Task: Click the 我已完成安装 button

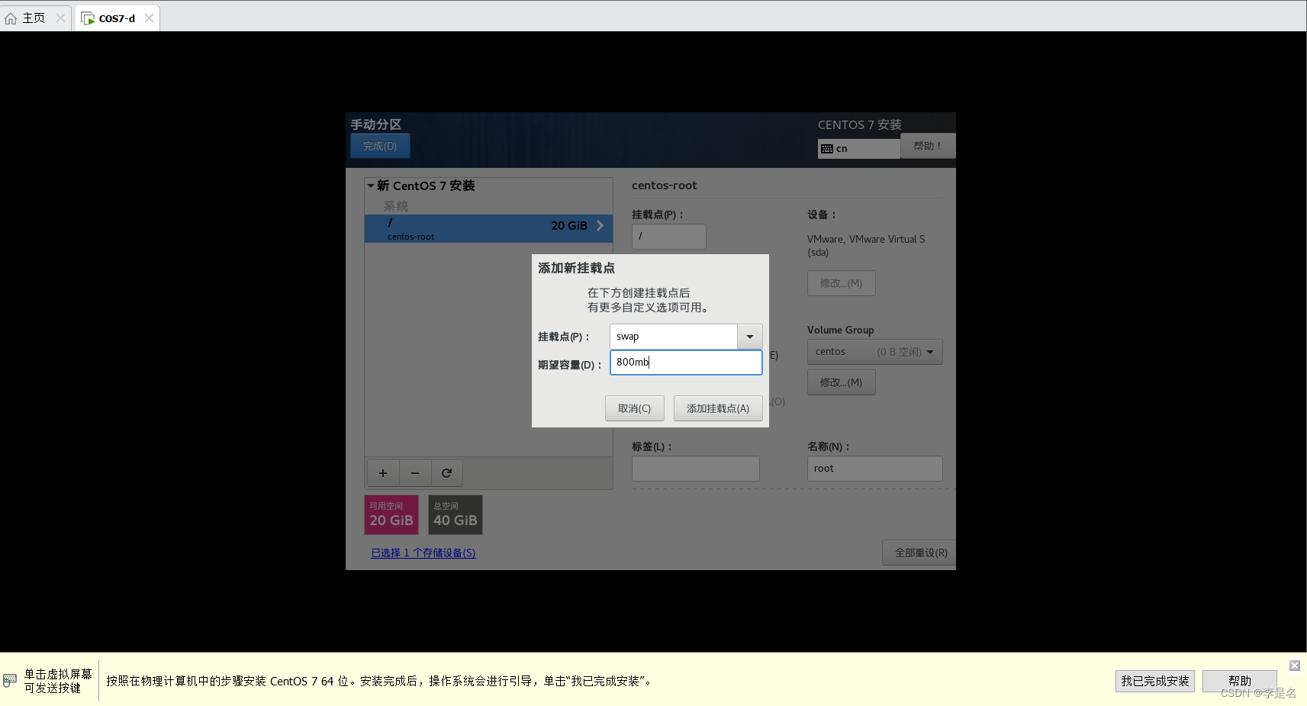Action: pyautogui.click(x=1155, y=681)
